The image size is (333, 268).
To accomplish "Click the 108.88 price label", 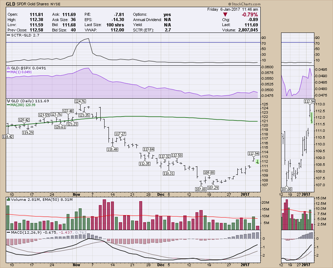I will pyautogui.click(x=209, y=173).
